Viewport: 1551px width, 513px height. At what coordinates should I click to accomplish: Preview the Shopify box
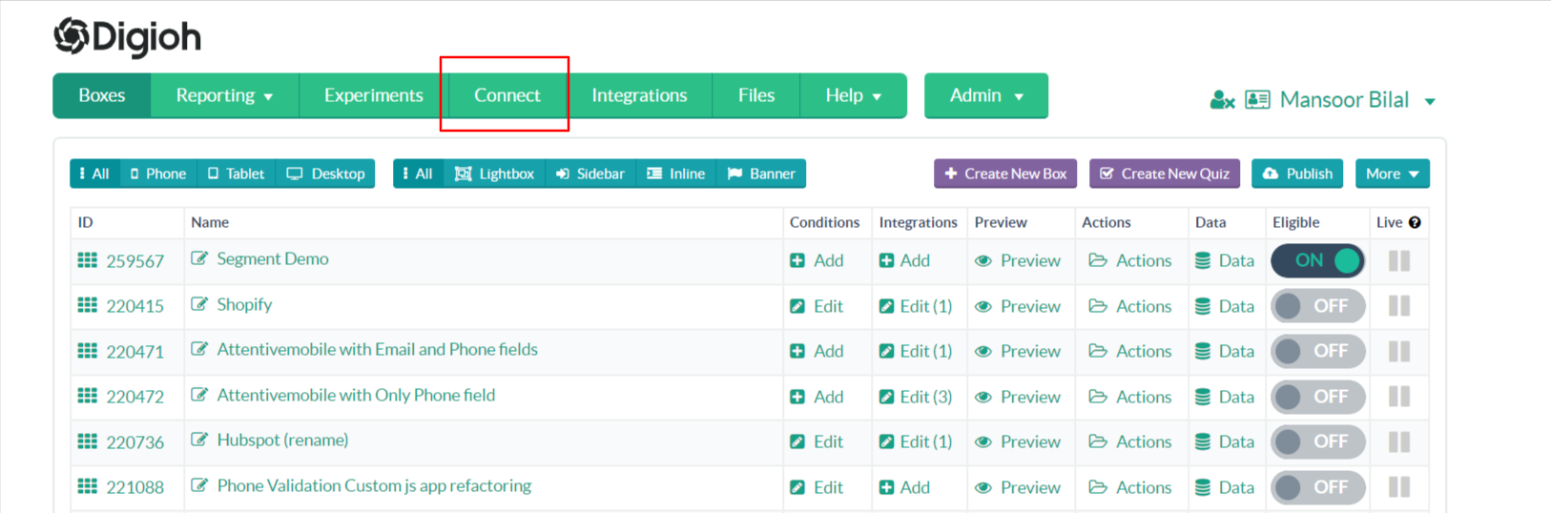[1018, 306]
